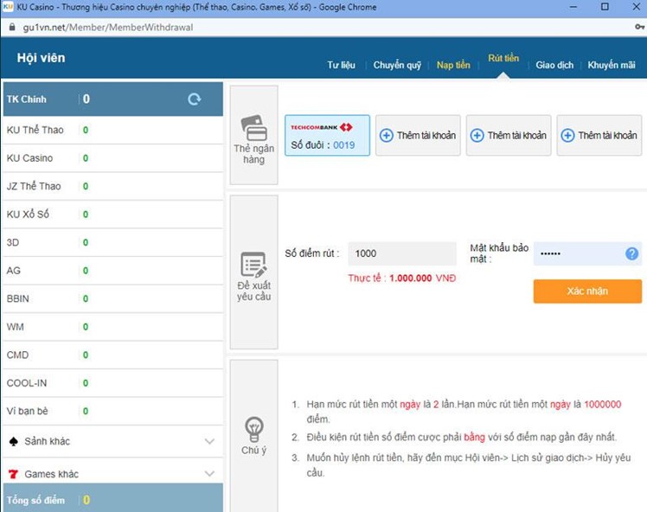Click the third note about hủy lệnh rút tiền
The width and height of the screenshot is (647, 512).
tap(468, 465)
